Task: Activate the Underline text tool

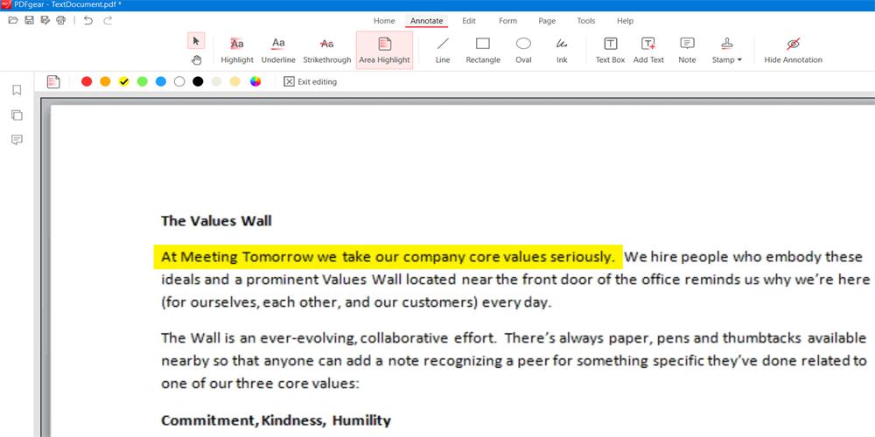Action: click(278, 50)
